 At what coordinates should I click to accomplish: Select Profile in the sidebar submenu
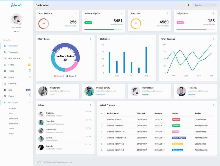pos(12,129)
